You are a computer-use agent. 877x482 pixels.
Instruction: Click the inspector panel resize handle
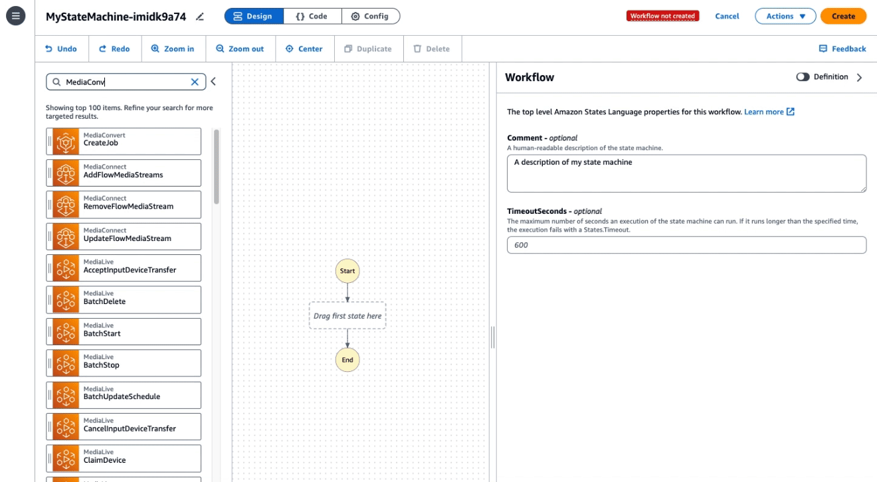(492, 337)
